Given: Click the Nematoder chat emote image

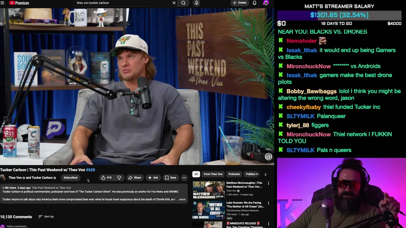Looking at the screenshot, I should point(323,41).
